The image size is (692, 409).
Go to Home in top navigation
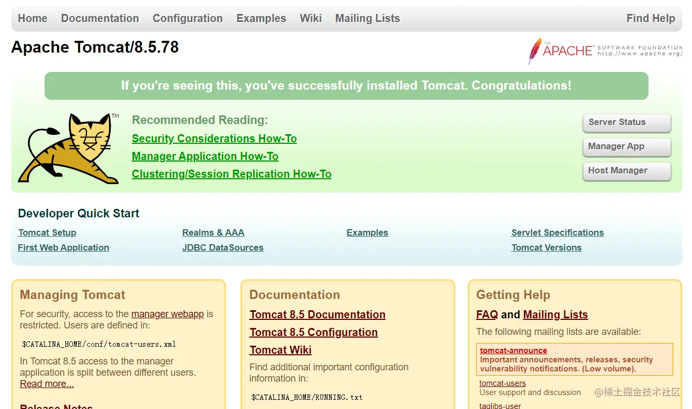(x=33, y=18)
